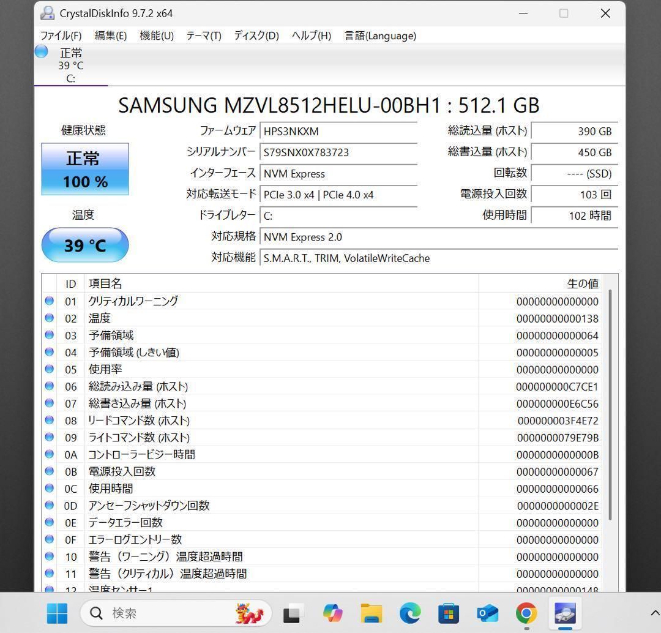Open the Windows Start menu
This screenshot has width=661, height=633.
pos(57,613)
